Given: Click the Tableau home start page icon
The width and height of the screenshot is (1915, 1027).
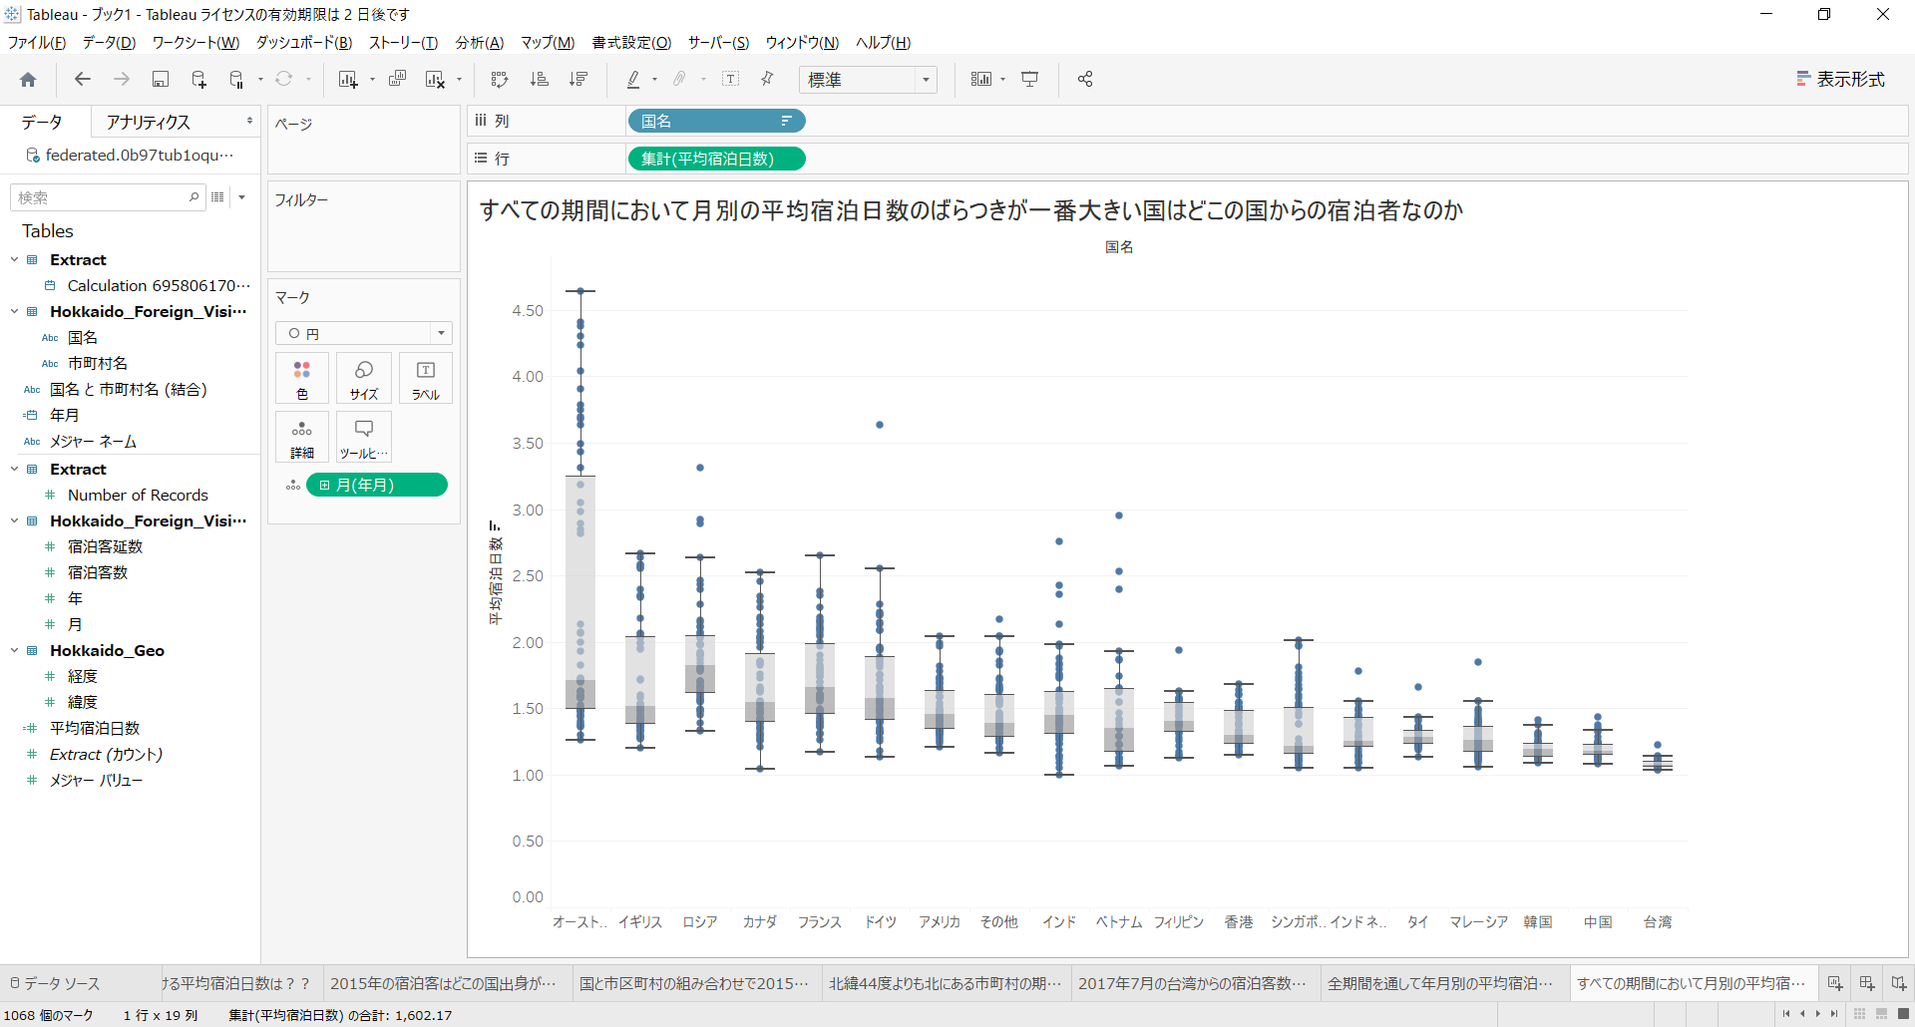Looking at the screenshot, I should 28,80.
